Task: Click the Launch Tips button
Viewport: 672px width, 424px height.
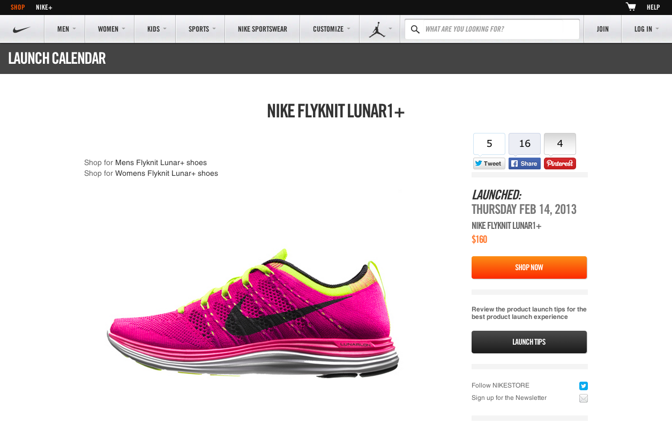Action: (x=529, y=342)
